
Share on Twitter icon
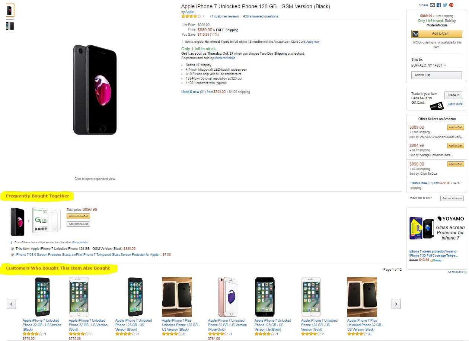(445, 5)
